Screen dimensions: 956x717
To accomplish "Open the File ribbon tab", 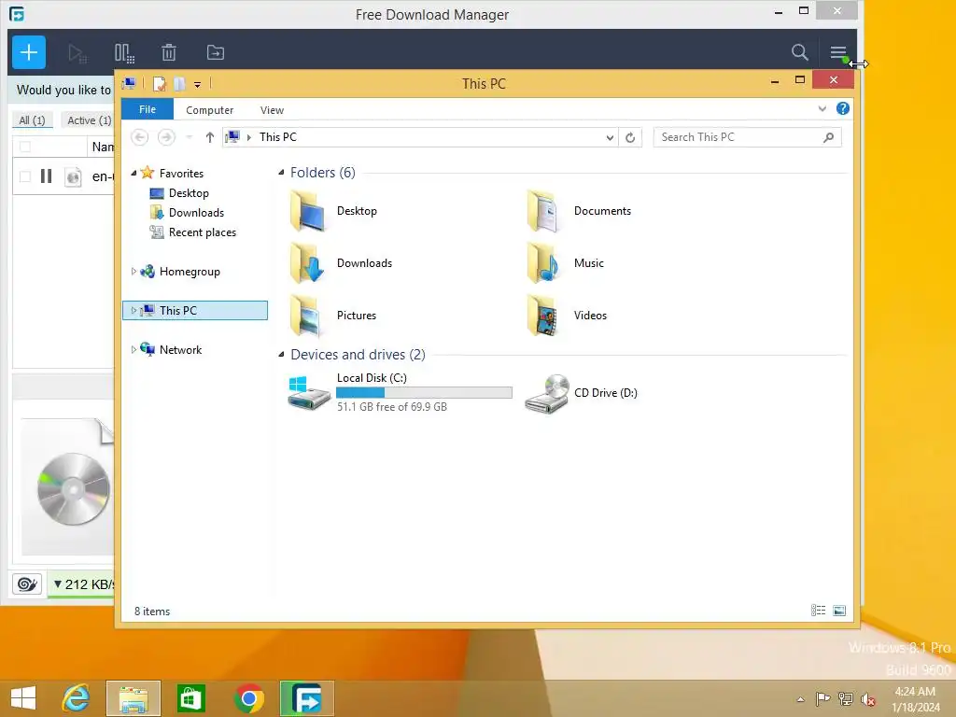I will tap(148, 109).
